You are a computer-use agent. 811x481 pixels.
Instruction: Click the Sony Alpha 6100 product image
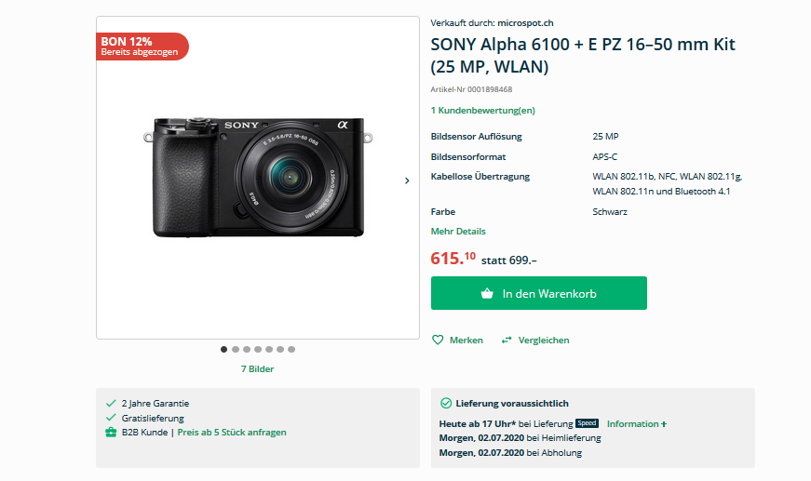[257, 177]
